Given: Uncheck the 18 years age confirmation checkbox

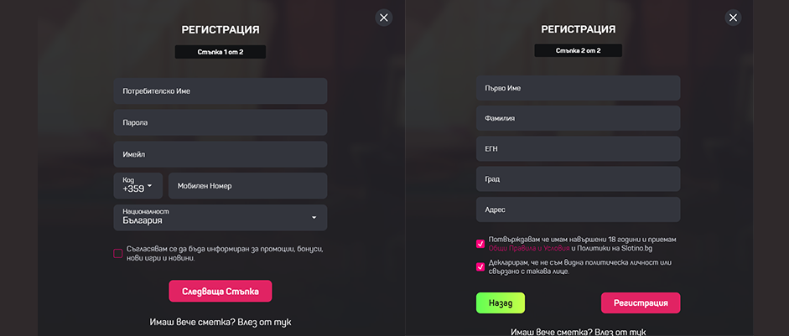Looking at the screenshot, I should [x=480, y=244].
